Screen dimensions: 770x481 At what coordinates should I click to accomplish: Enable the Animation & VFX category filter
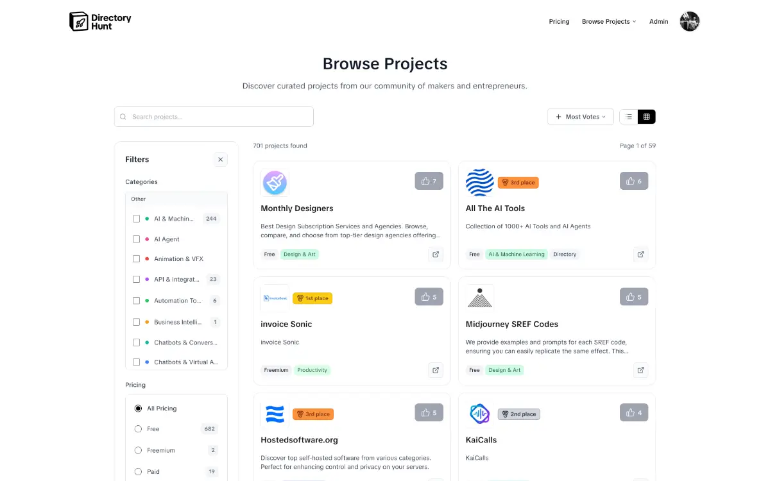pyautogui.click(x=136, y=259)
